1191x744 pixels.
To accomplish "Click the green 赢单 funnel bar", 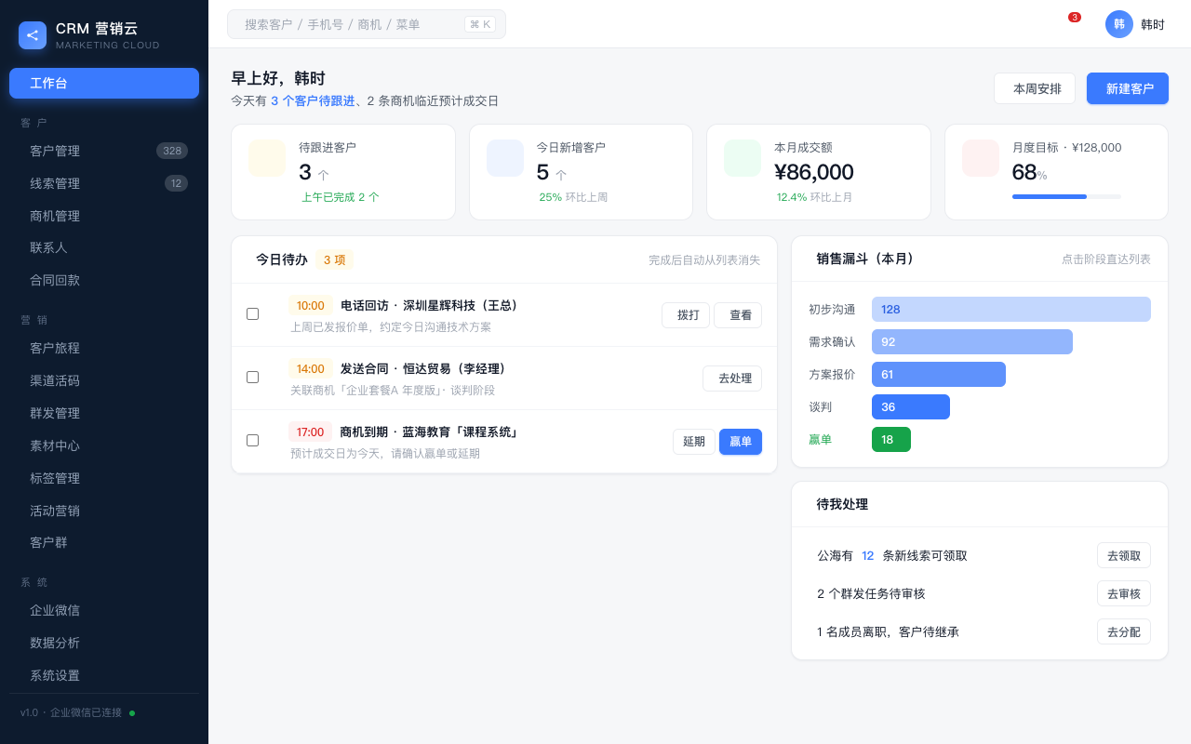I will coord(891,439).
